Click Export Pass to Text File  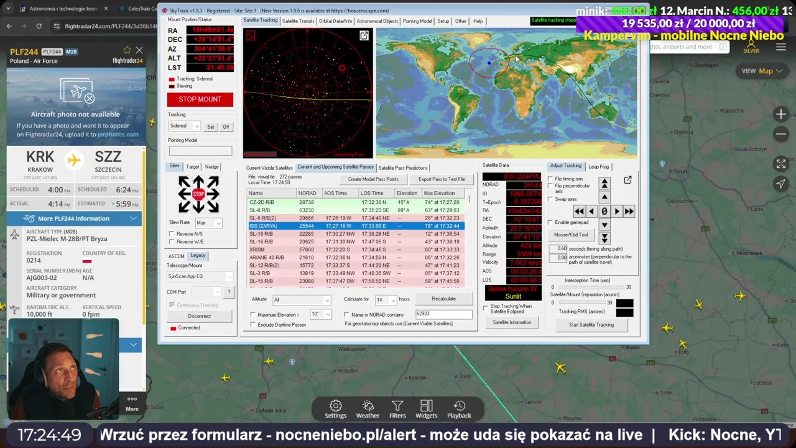coord(442,179)
